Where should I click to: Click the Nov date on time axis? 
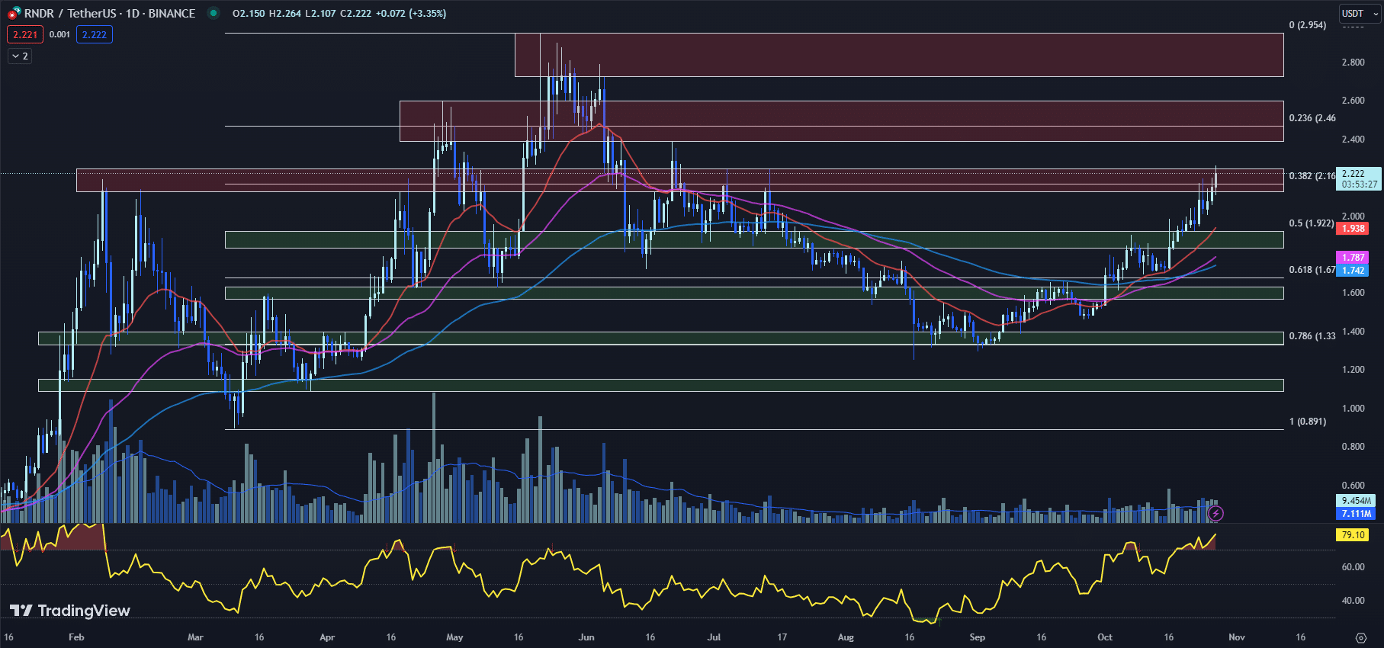[1237, 637]
